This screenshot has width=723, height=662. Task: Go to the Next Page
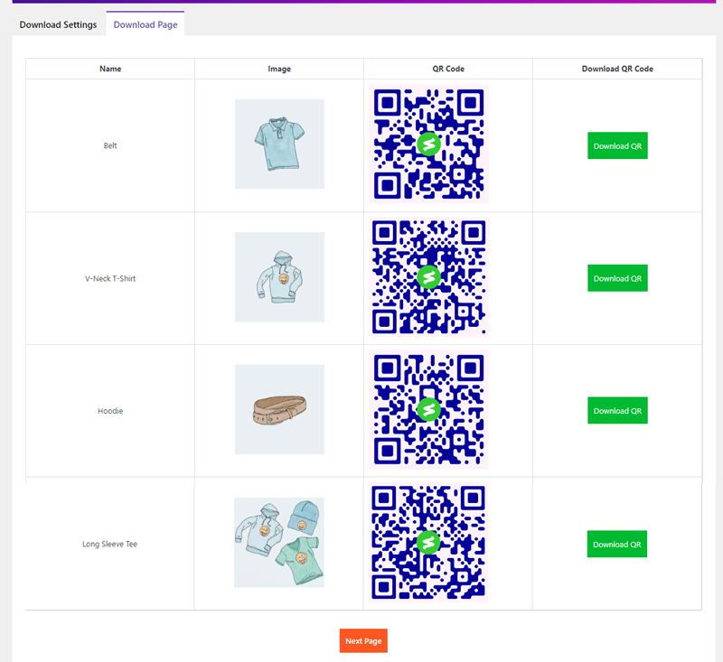[363, 640]
